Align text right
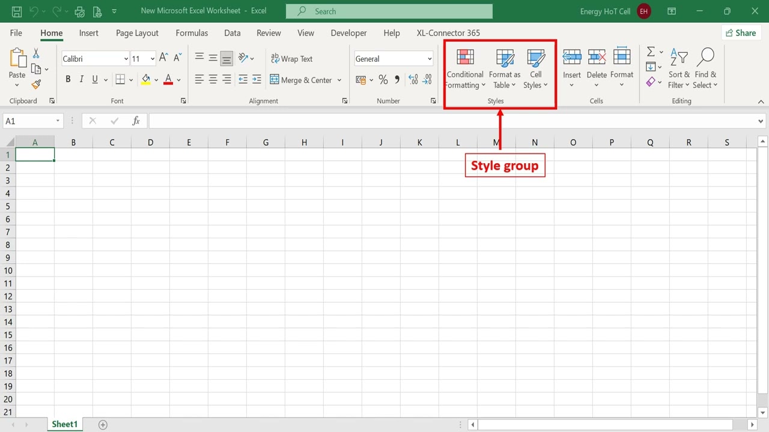 [x=226, y=79]
